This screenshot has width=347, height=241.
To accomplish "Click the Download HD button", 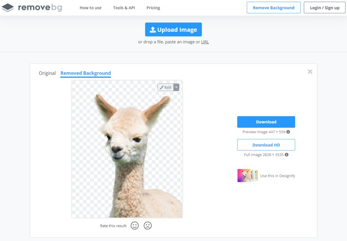I will [266, 145].
